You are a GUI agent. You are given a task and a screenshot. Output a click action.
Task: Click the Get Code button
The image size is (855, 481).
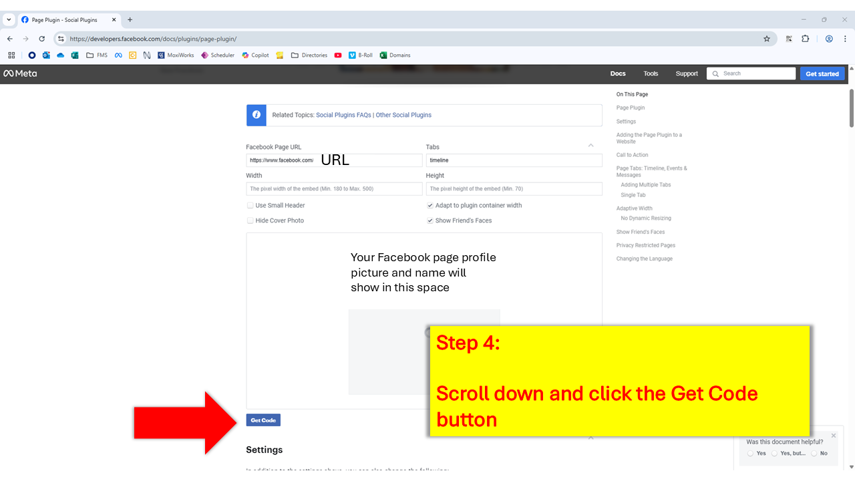coord(263,420)
